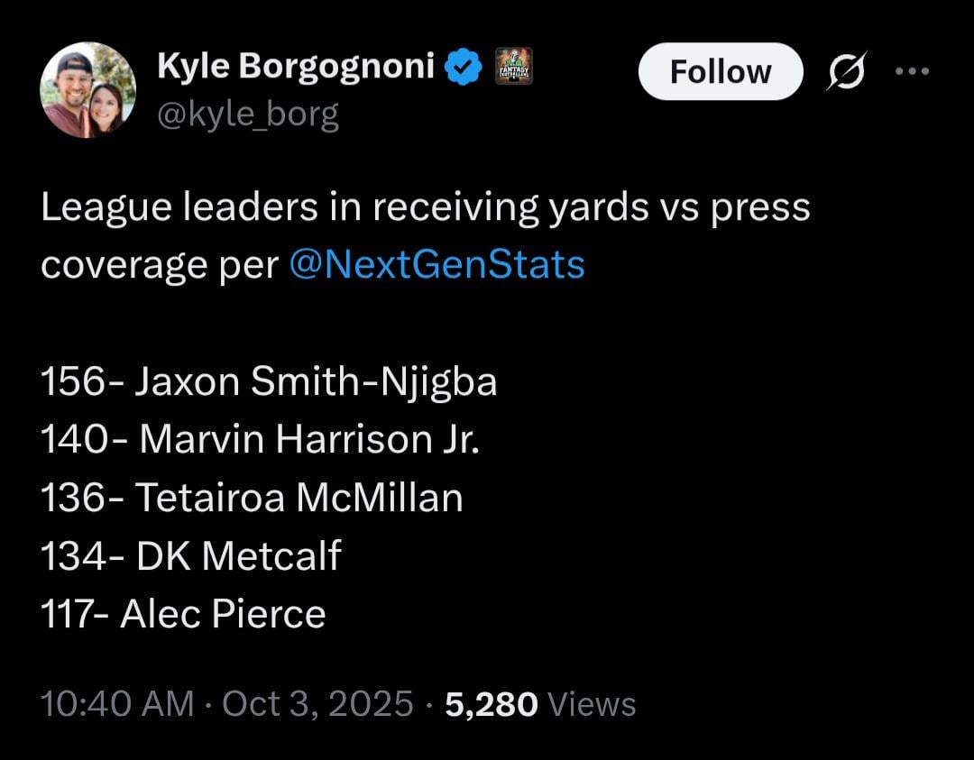Select the Jaxon Smith-Njigba stat line
Image resolution: width=974 pixels, height=760 pixels.
tap(268, 381)
